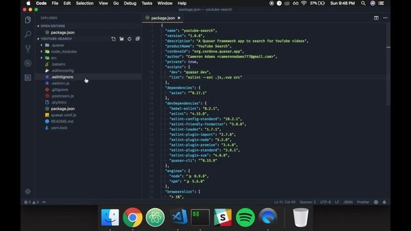The width and height of the screenshot is (411, 231).
Task: Open the yarn.lock file
Action: click(59, 128)
